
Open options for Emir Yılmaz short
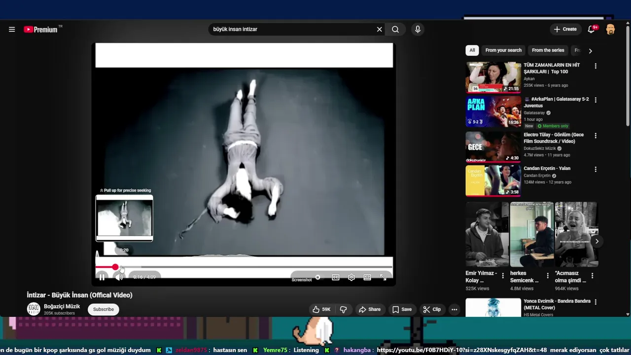503,276
